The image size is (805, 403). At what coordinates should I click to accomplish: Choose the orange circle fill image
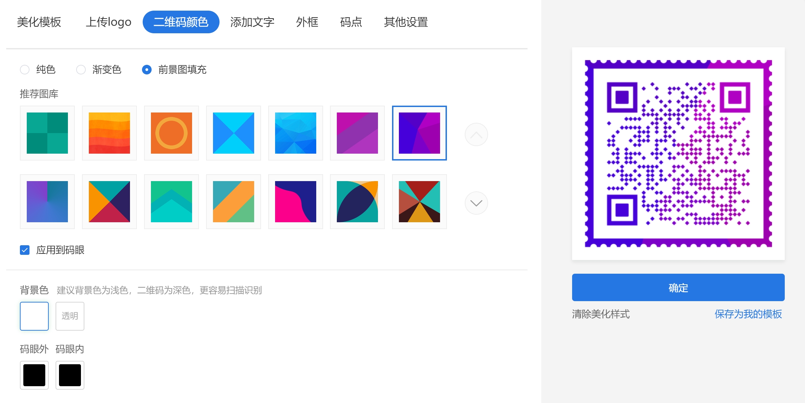pyautogui.click(x=171, y=133)
